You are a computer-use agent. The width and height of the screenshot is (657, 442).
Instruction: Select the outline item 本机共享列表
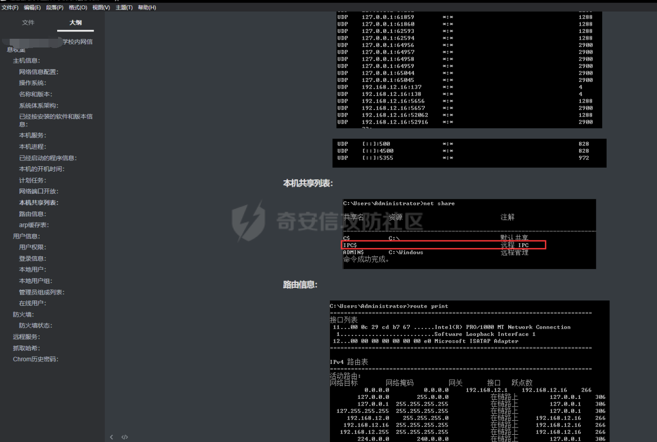(x=39, y=203)
